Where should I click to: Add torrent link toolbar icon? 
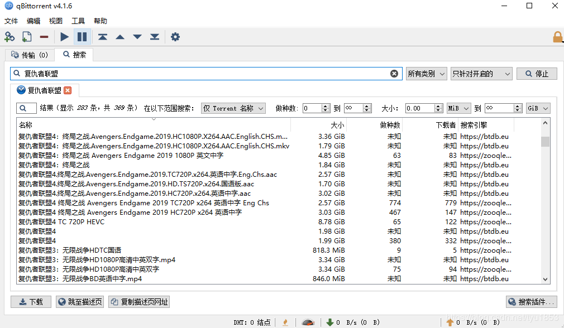pyautogui.click(x=9, y=37)
